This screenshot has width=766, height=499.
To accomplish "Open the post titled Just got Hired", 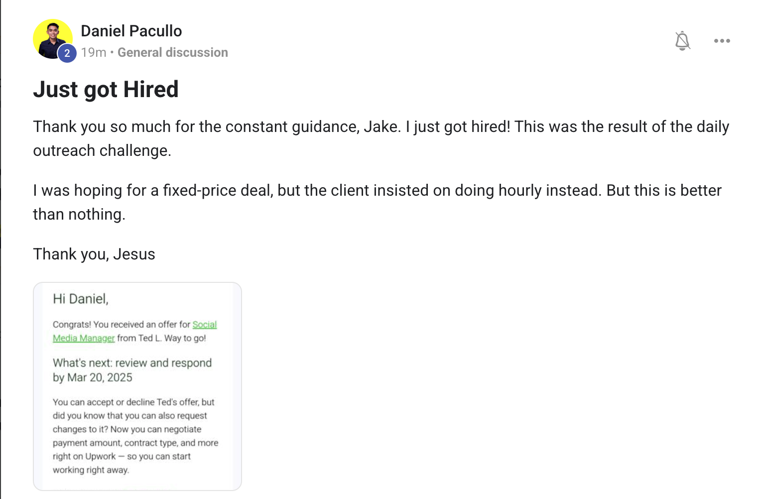I will (x=106, y=90).
